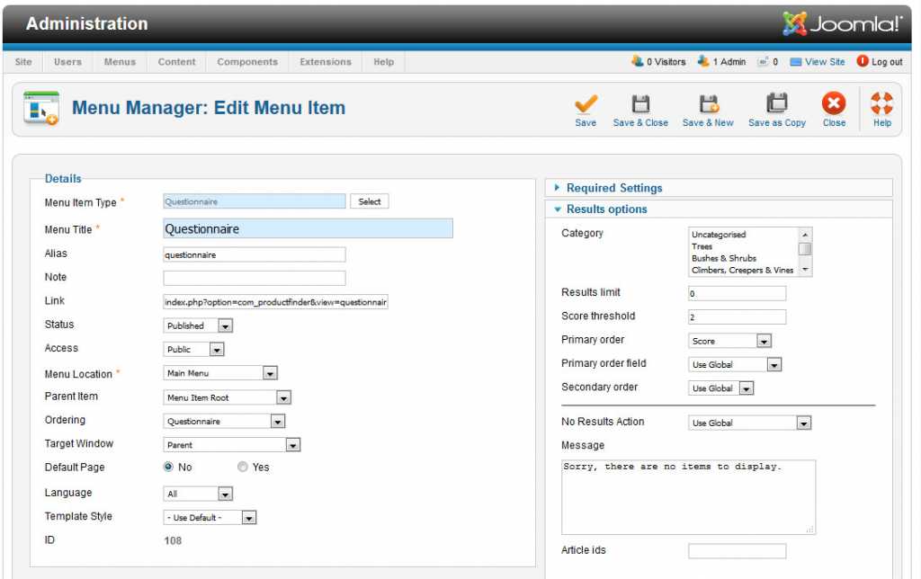Click the Message textarea
The image size is (921, 579).
pyautogui.click(x=688, y=497)
